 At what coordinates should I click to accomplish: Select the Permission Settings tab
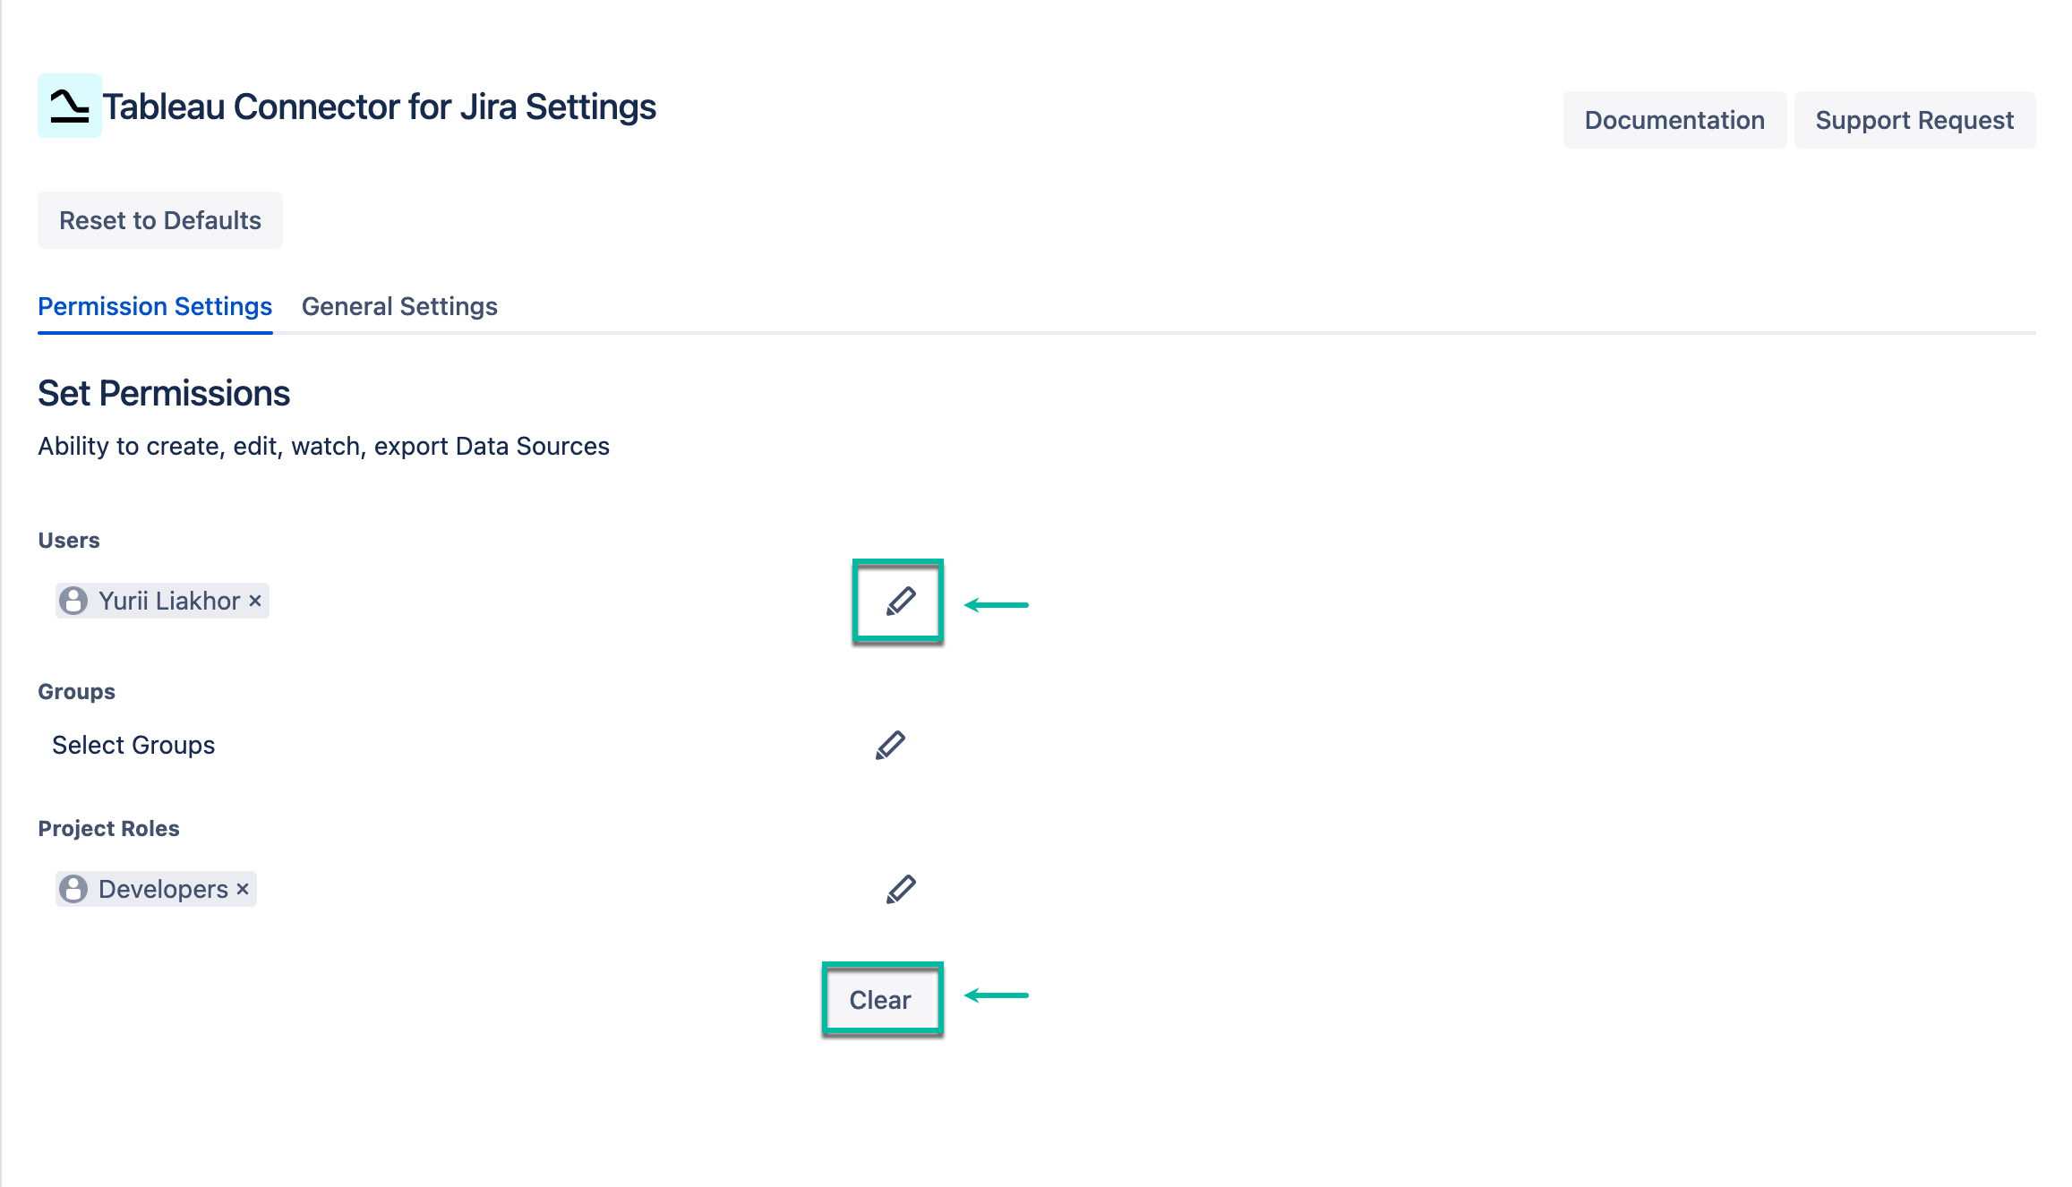(154, 306)
